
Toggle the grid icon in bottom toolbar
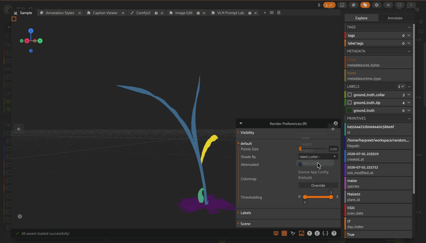point(284,233)
